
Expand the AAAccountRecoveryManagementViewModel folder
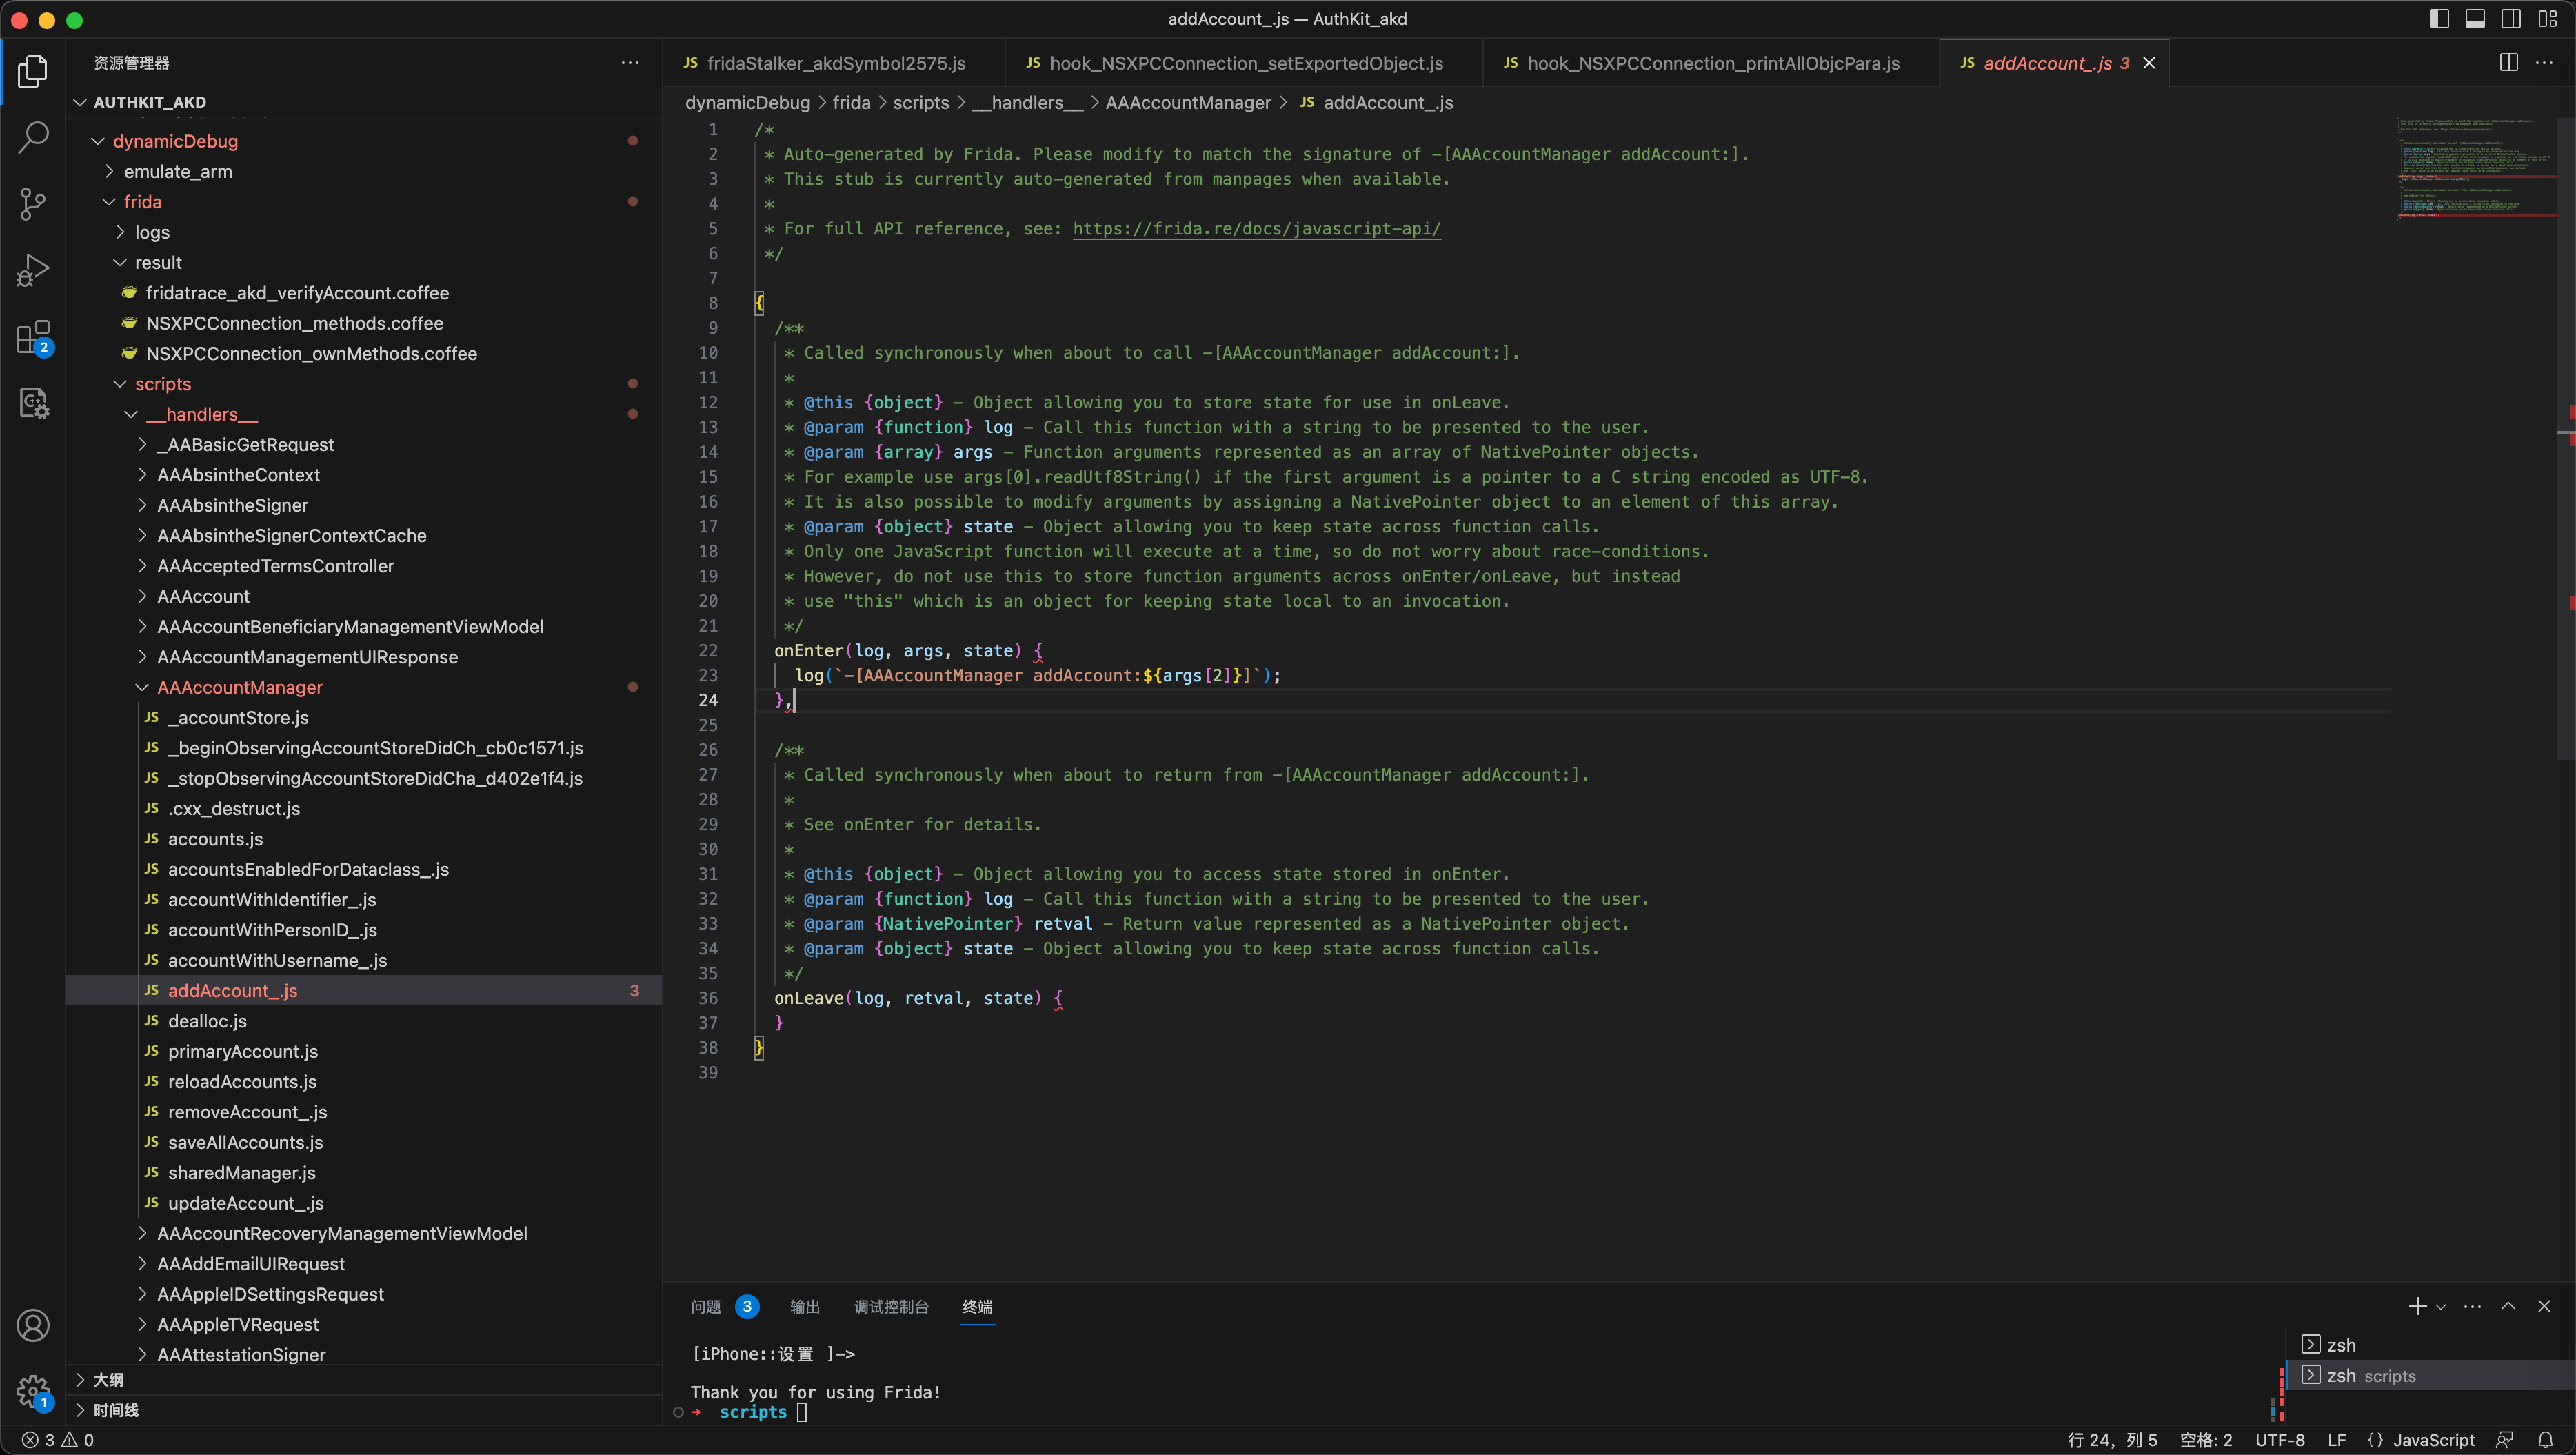(342, 1233)
